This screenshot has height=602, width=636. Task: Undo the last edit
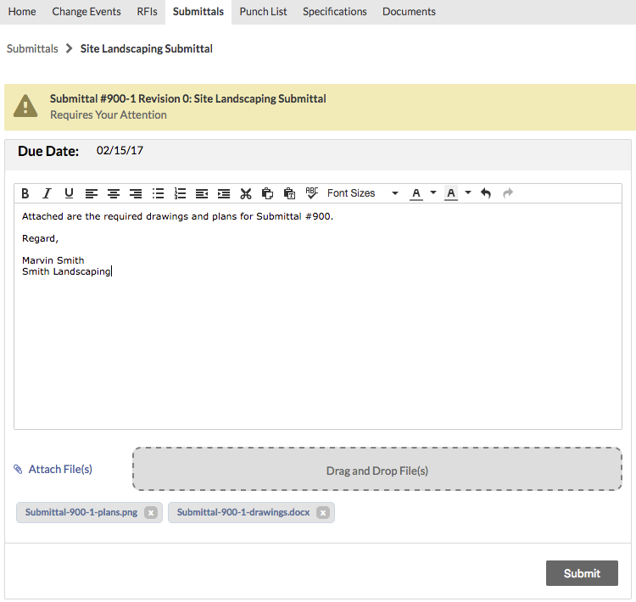(x=486, y=193)
